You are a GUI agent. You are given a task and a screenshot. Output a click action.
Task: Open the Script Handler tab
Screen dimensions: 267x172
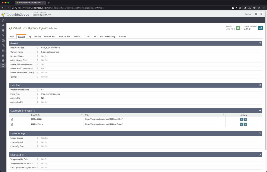coord(64,36)
